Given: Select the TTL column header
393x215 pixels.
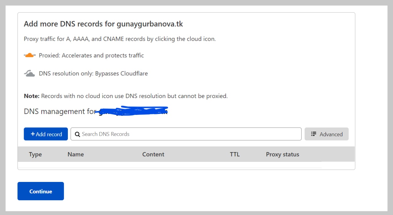Looking at the screenshot, I should coord(235,154).
